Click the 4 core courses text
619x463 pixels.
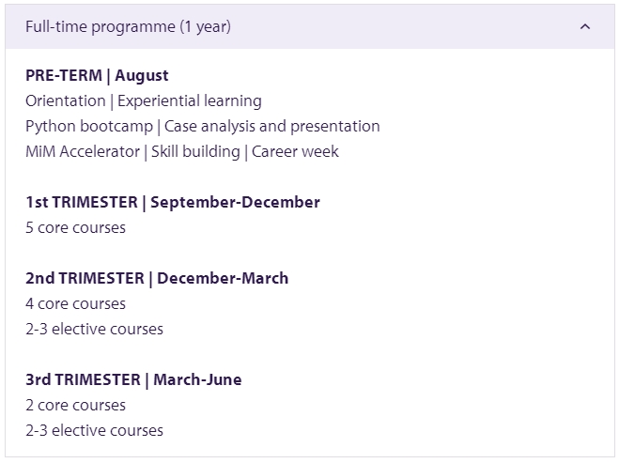[x=76, y=304]
